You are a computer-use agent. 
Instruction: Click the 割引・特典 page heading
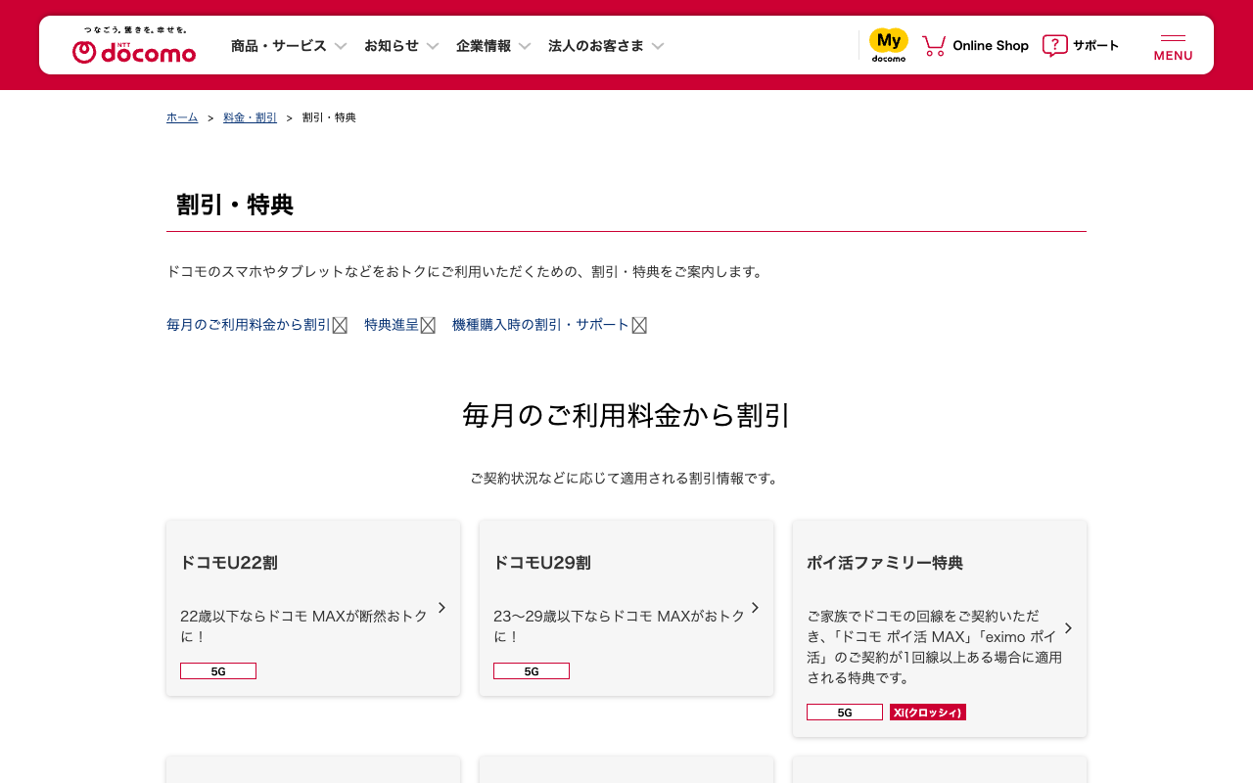235,205
